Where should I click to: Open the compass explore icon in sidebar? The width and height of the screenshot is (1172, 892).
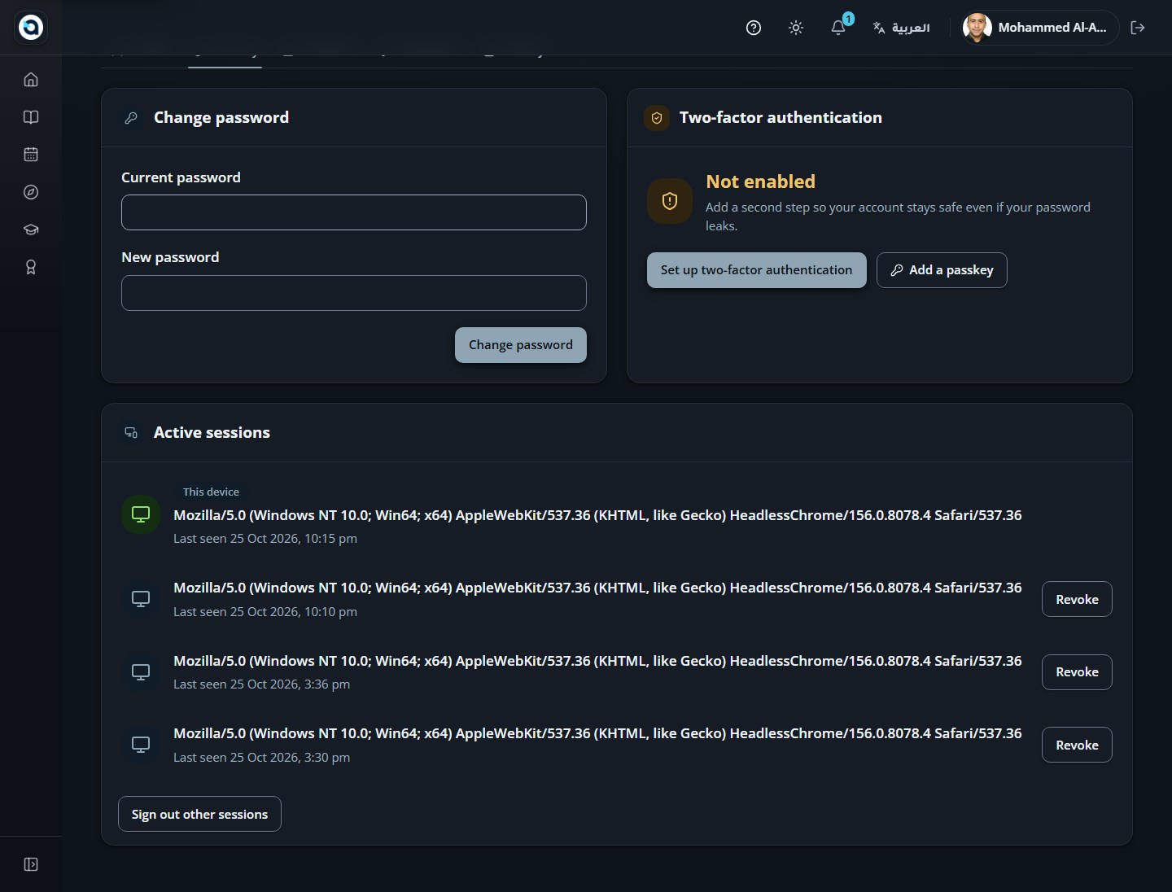[x=31, y=192]
